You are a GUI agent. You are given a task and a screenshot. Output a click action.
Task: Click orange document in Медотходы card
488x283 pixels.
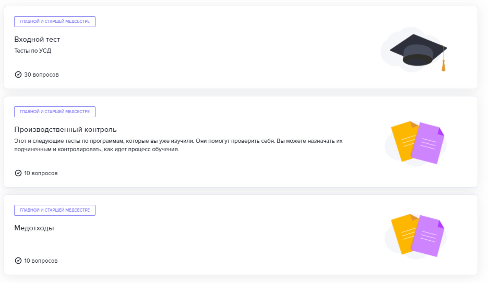[x=403, y=232]
